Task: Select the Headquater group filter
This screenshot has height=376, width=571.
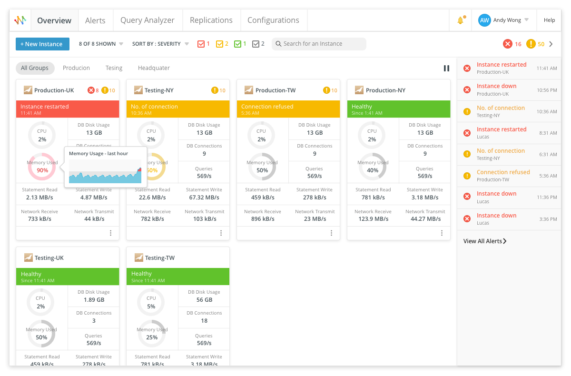Action: [x=154, y=68]
